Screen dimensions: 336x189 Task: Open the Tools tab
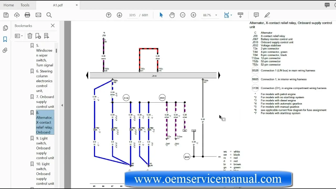(x=25, y=5)
